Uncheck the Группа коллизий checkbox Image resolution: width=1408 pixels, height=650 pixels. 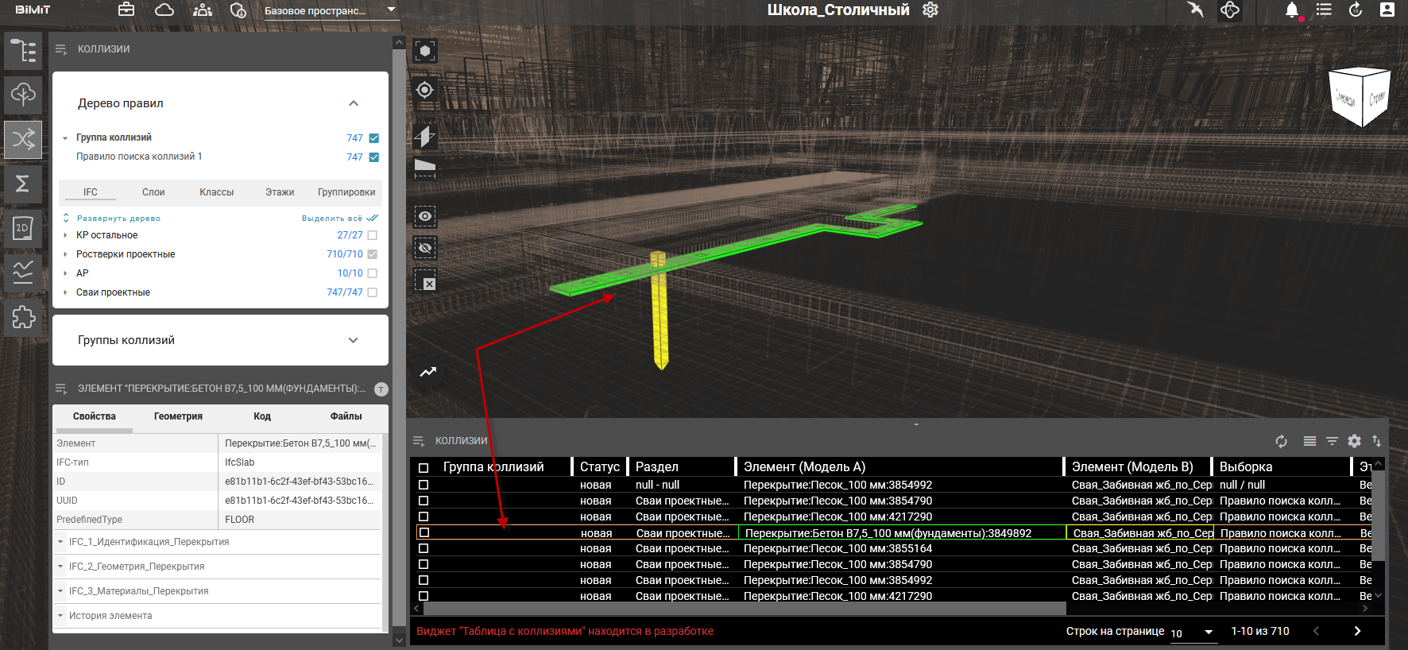pos(373,138)
